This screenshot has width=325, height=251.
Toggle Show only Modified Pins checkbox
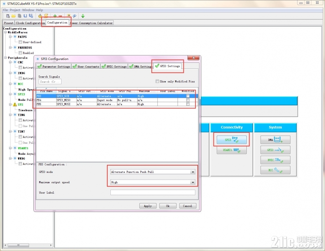pyautogui.click(x=157, y=81)
